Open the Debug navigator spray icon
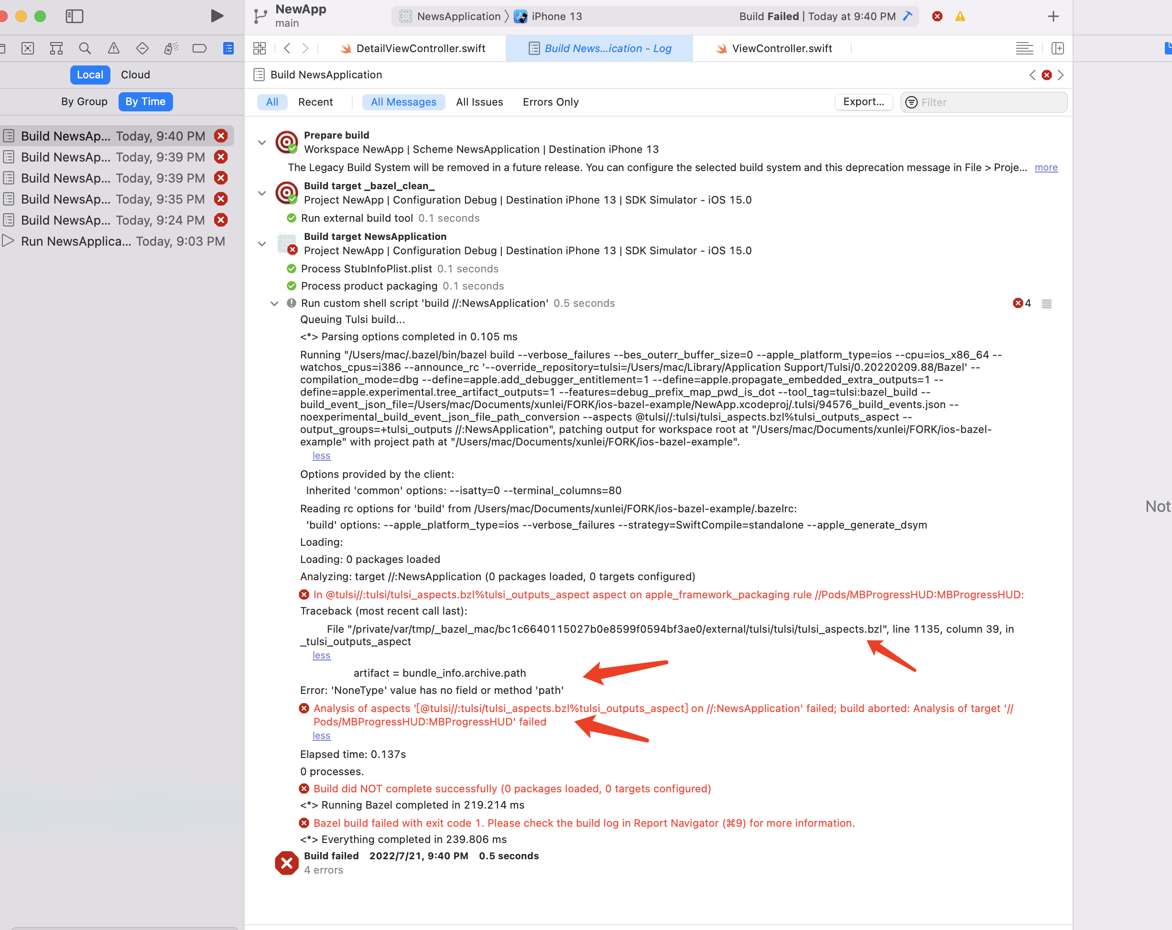 point(170,48)
